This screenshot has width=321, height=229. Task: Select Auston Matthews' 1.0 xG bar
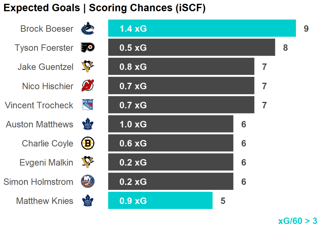point(171,124)
